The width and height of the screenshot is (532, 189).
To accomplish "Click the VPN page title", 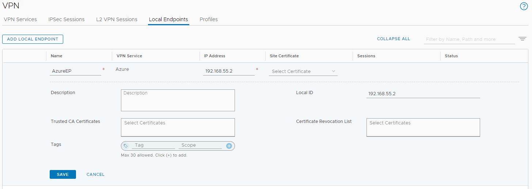I will click(11, 6).
